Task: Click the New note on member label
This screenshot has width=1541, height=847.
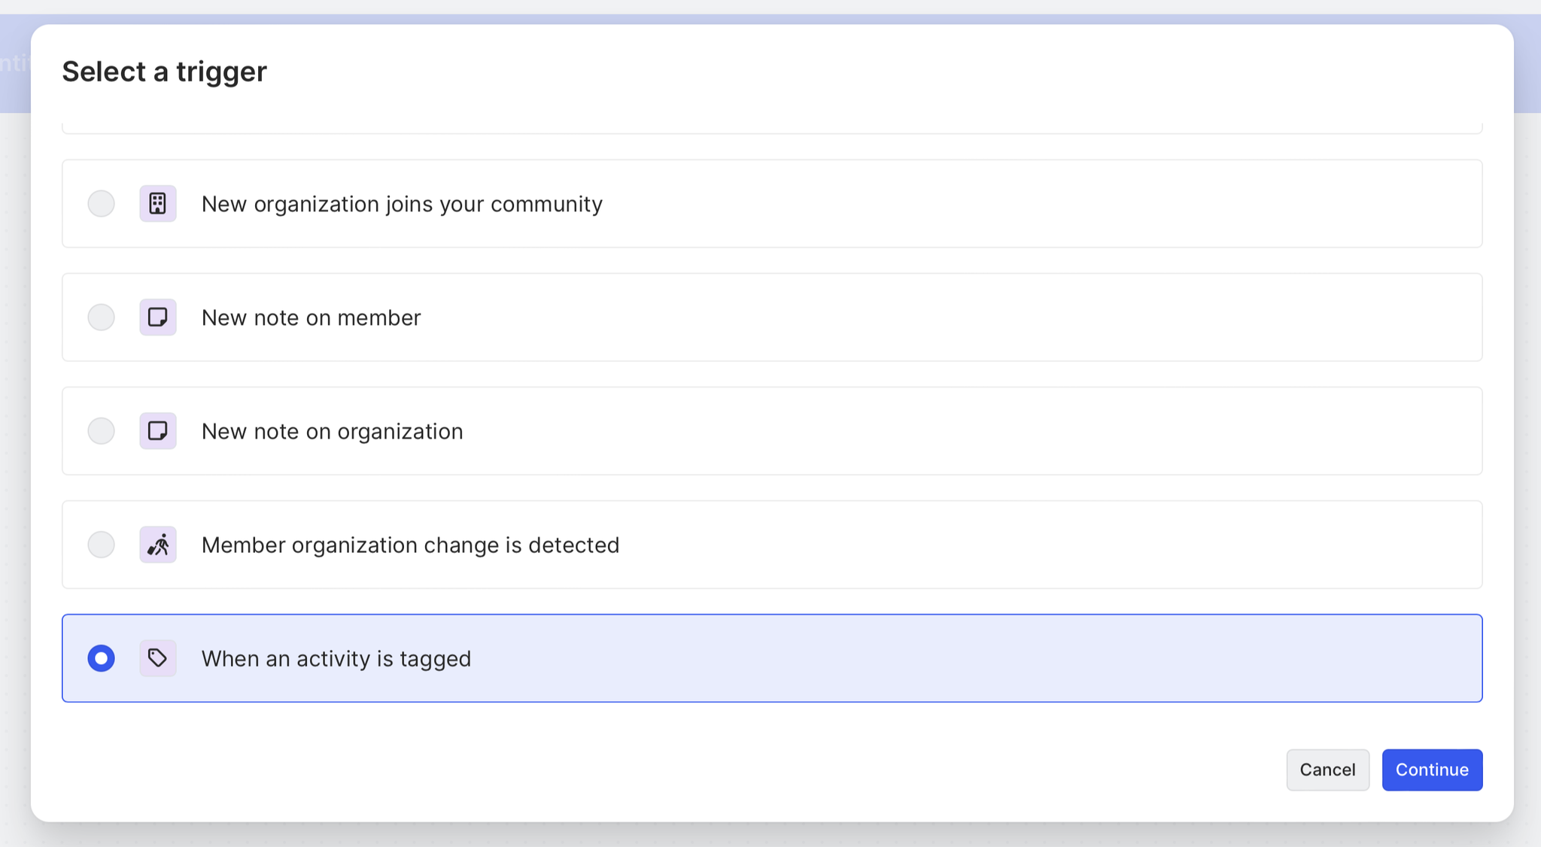Action: click(311, 317)
